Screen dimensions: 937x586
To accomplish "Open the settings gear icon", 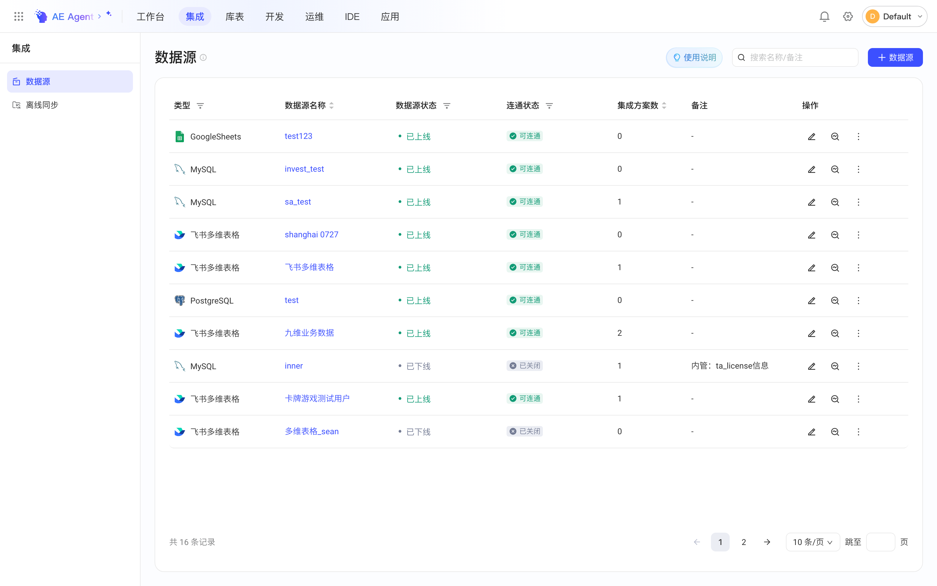I will coord(848,16).
